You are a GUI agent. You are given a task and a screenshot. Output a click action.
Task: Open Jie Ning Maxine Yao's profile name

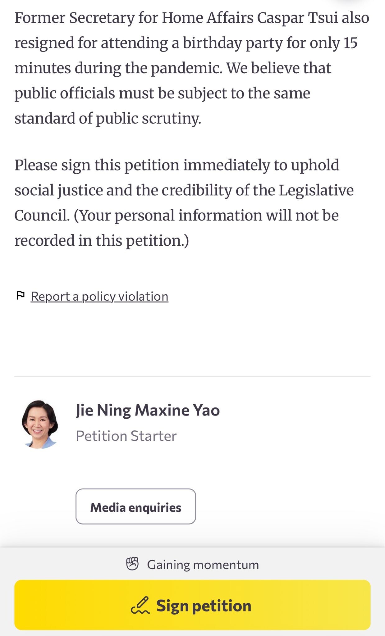click(x=148, y=410)
